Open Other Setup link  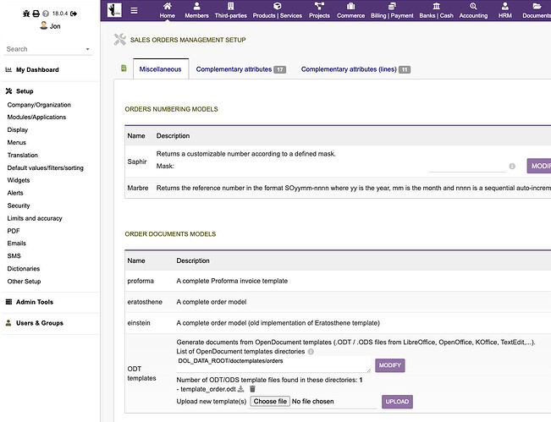(x=24, y=282)
